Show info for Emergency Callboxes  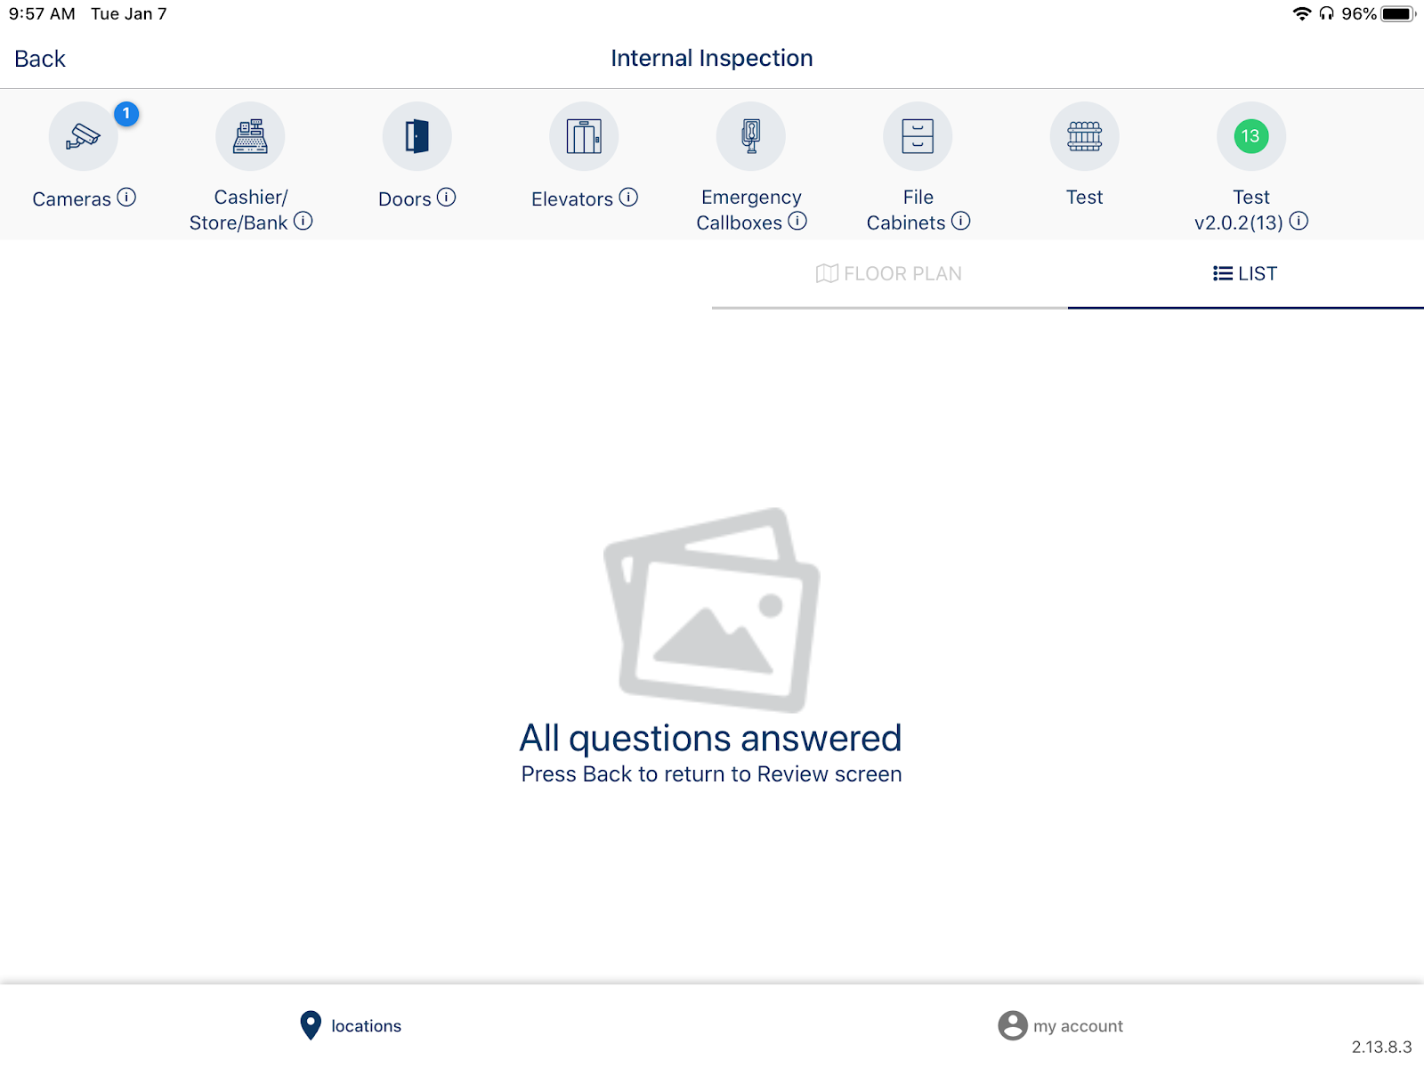point(797,222)
